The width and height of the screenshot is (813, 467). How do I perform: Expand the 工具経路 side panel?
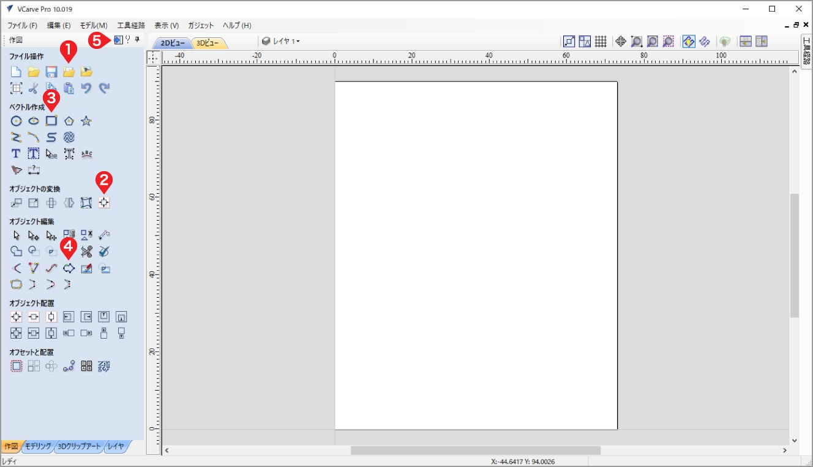pos(806,51)
